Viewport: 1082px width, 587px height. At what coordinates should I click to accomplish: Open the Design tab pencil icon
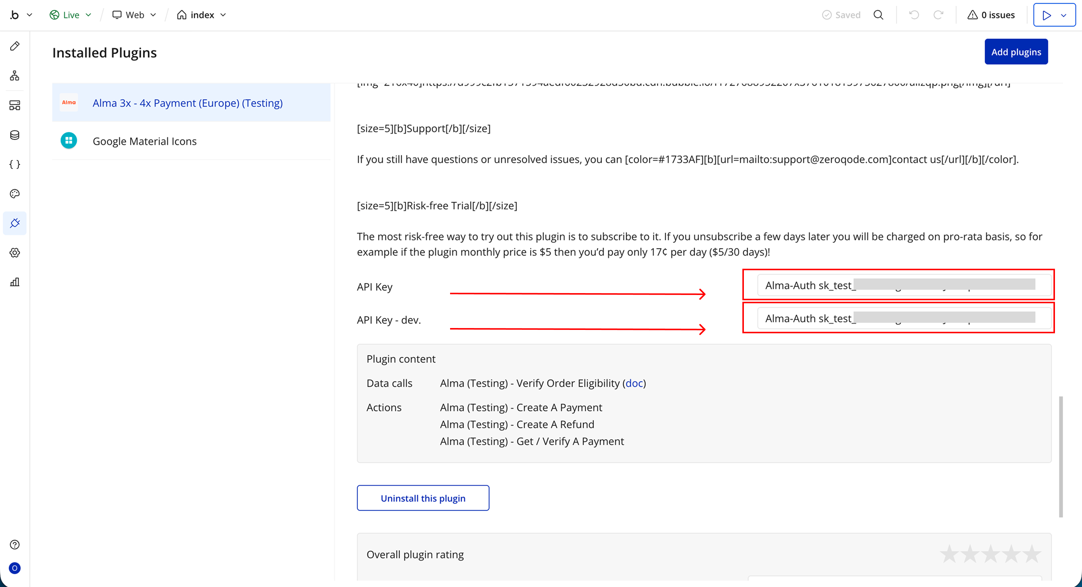pos(15,46)
